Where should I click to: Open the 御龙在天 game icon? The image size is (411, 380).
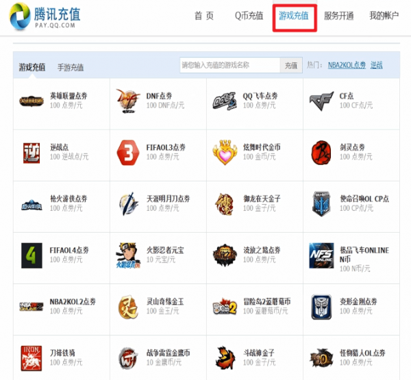(x=225, y=204)
